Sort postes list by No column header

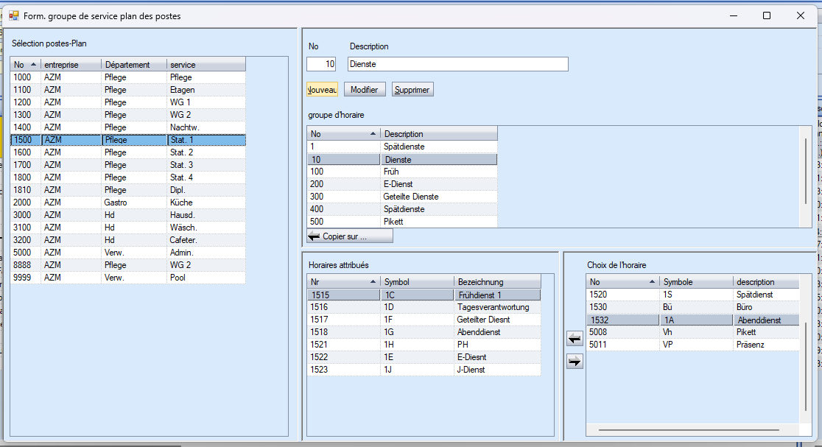pos(25,65)
